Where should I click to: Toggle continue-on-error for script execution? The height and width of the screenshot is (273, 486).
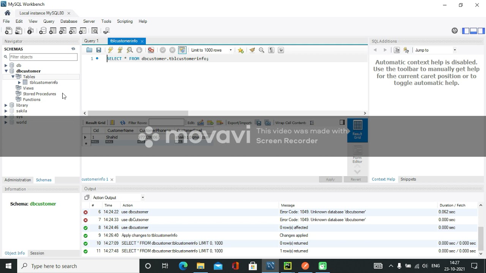[151, 50]
